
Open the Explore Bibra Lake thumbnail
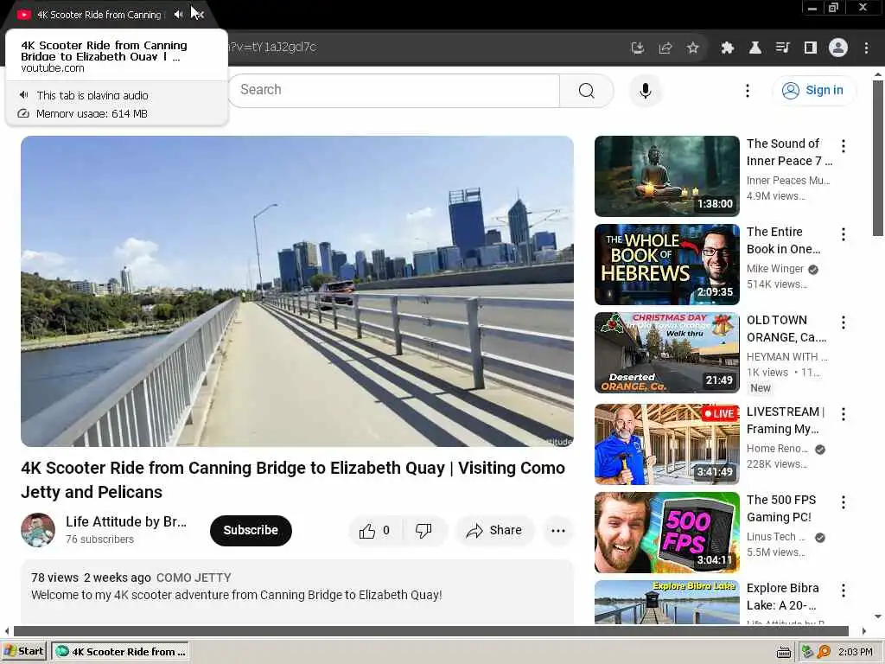(x=666, y=602)
